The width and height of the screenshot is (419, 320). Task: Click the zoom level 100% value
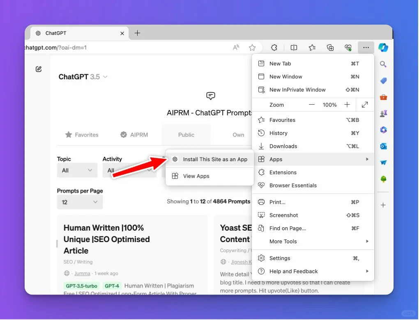329,105
